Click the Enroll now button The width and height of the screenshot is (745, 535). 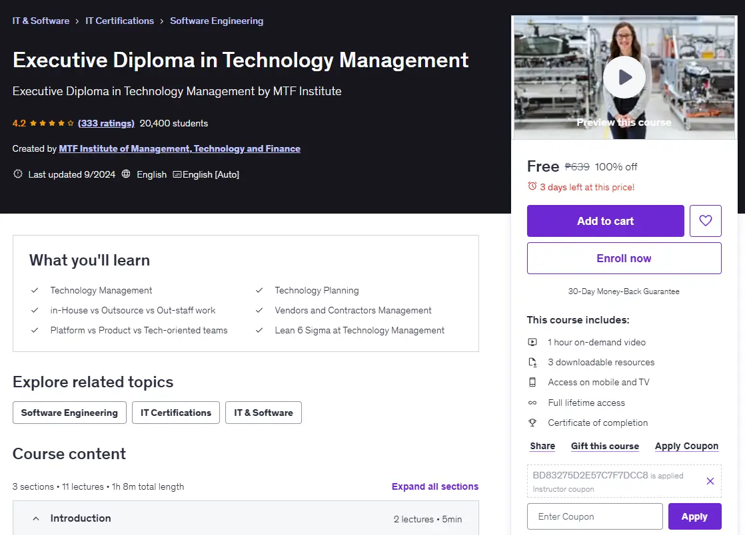point(624,258)
